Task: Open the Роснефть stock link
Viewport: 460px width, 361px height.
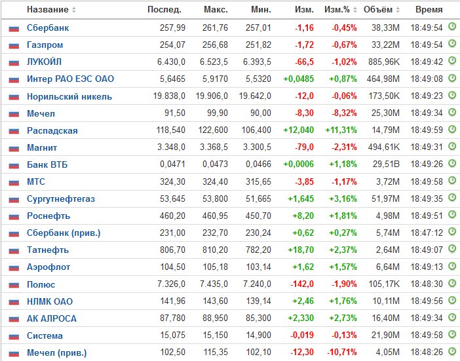Action: [x=48, y=216]
